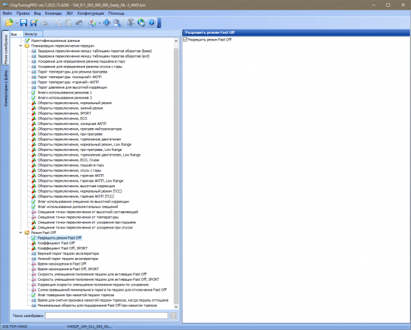The image size is (411, 330).
Task: Expand the toolbar overflow options arrow
Action: (159, 23)
